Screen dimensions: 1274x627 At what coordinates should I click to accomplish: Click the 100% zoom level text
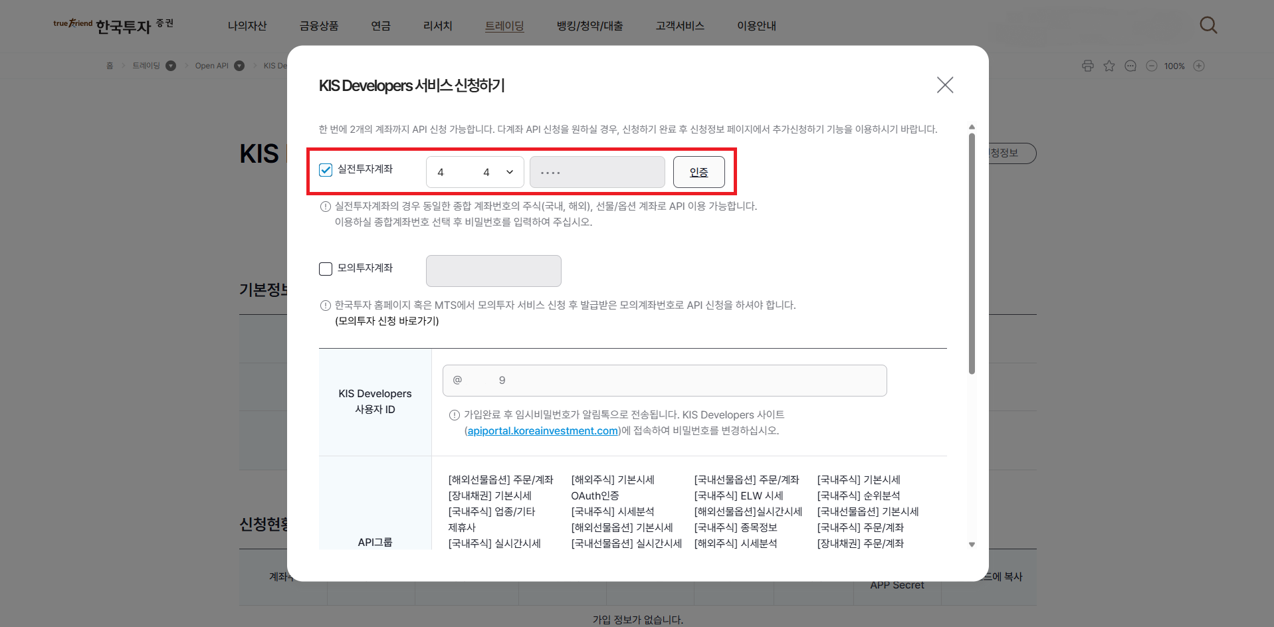click(1174, 66)
